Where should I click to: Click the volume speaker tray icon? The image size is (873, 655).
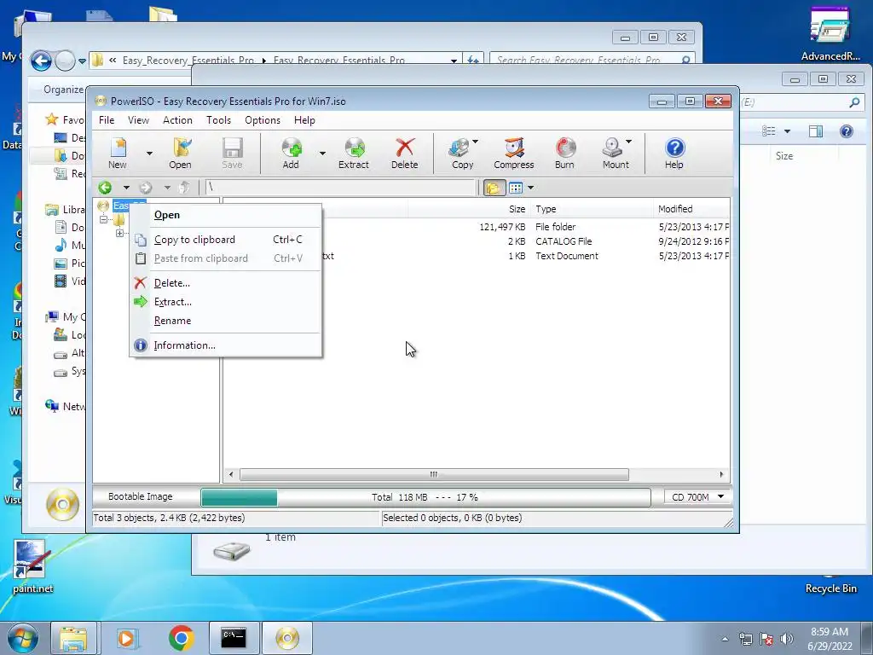tap(786, 638)
